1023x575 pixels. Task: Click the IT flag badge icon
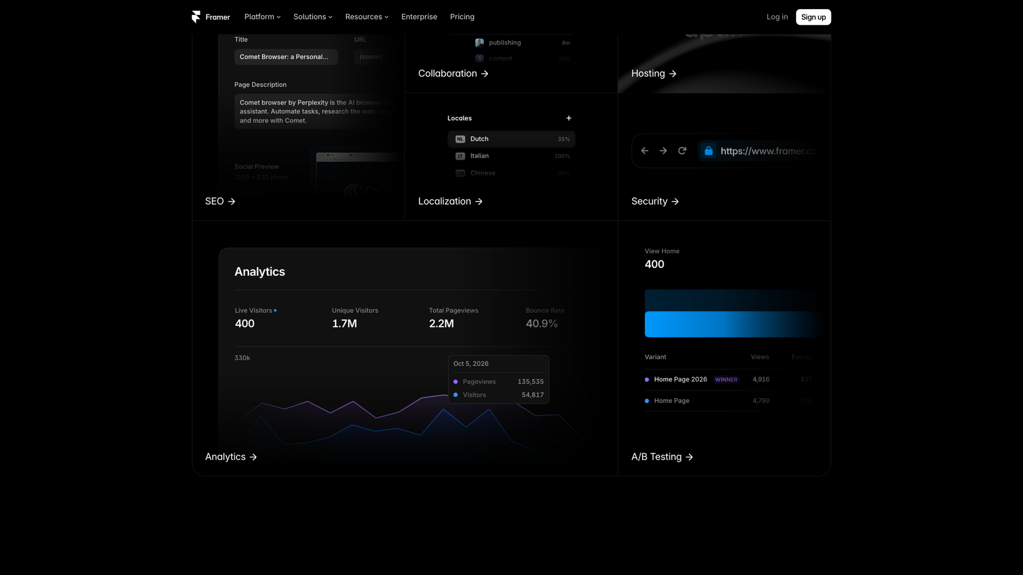click(x=460, y=156)
